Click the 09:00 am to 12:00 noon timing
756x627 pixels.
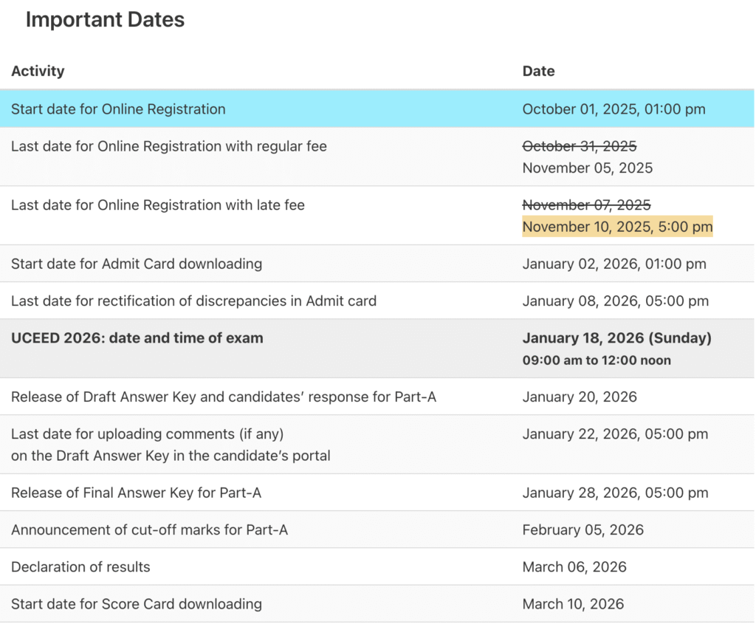coord(597,360)
